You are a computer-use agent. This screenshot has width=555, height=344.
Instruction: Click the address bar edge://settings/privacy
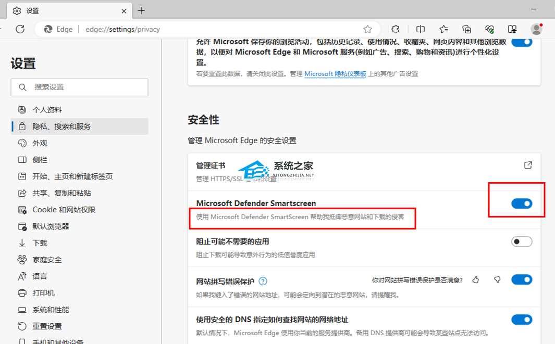122,29
